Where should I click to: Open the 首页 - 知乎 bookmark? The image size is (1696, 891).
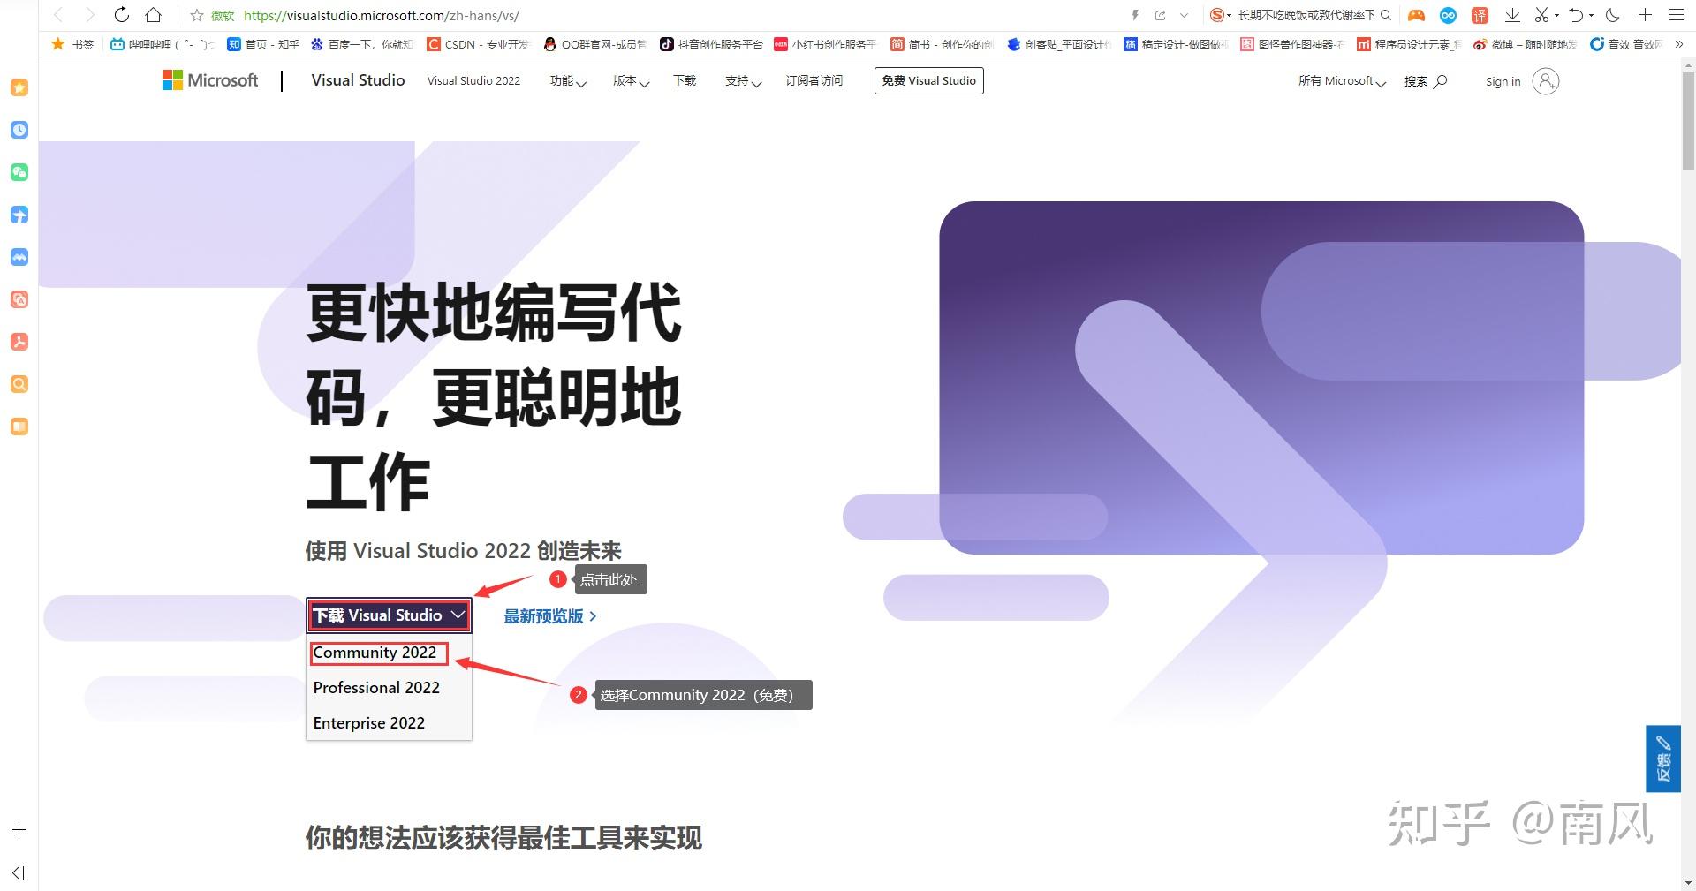point(263,44)
